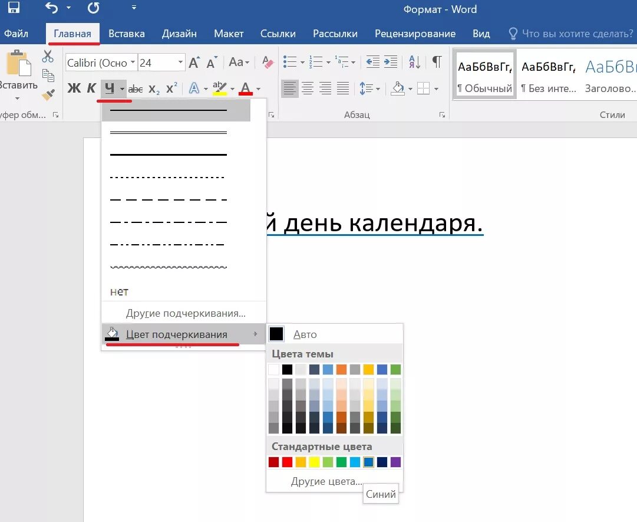Apply subscript x₂ formatting

point(154,88)
